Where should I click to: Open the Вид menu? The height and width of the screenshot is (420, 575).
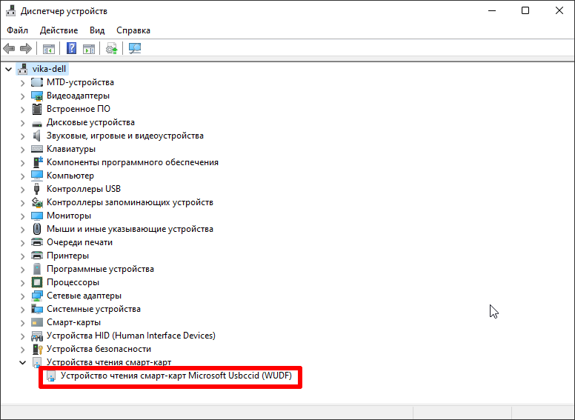97,30
